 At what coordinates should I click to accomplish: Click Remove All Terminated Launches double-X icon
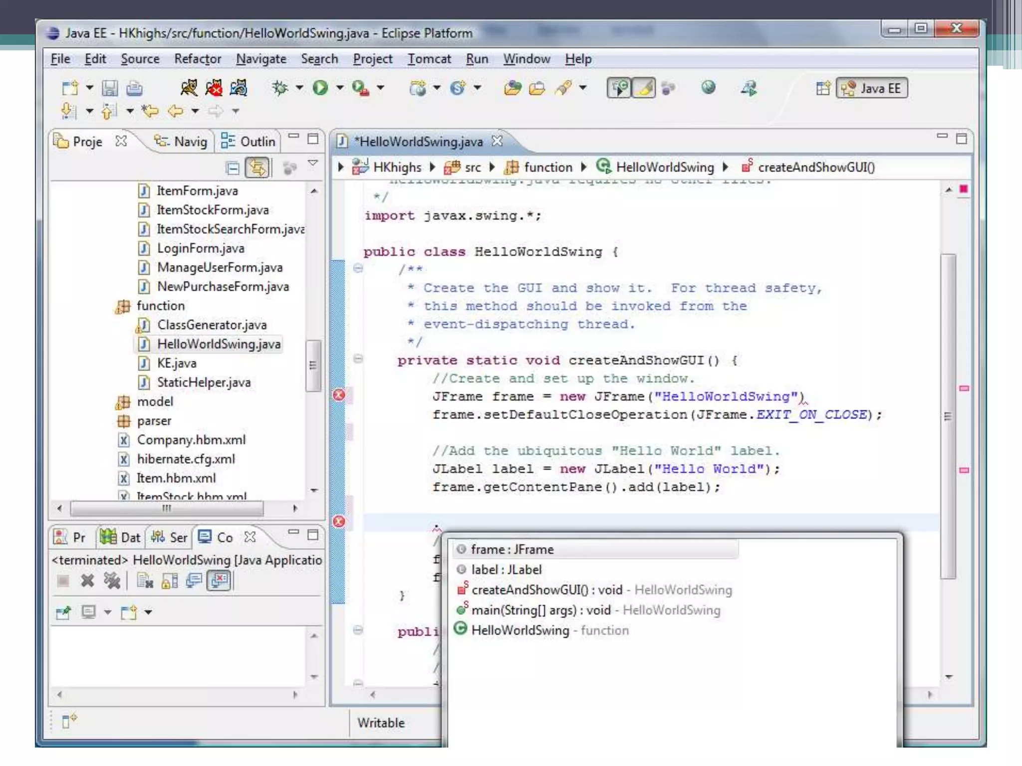112,580
